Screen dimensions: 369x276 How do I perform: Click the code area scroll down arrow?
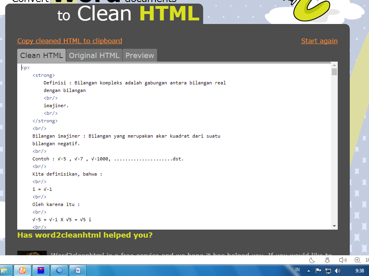334,226
